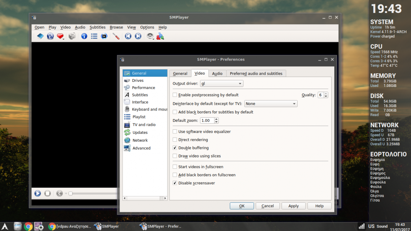Open the Output driver dropdown
The height and width of the screenshot is (231, 411).
point(222,84)
